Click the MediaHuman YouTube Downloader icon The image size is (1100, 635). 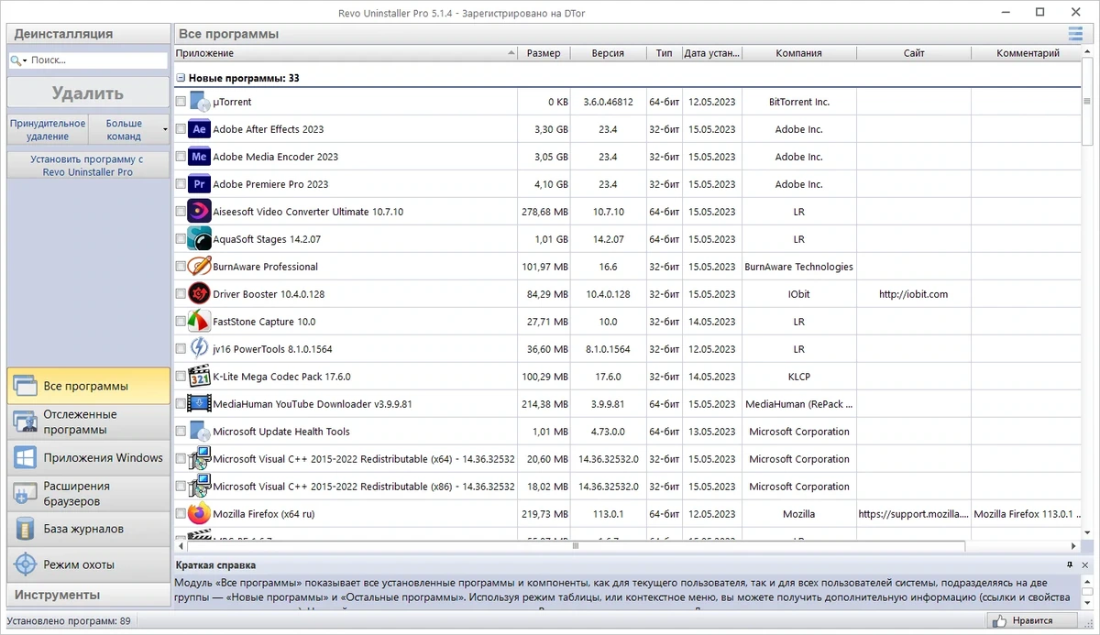[199, 404]
